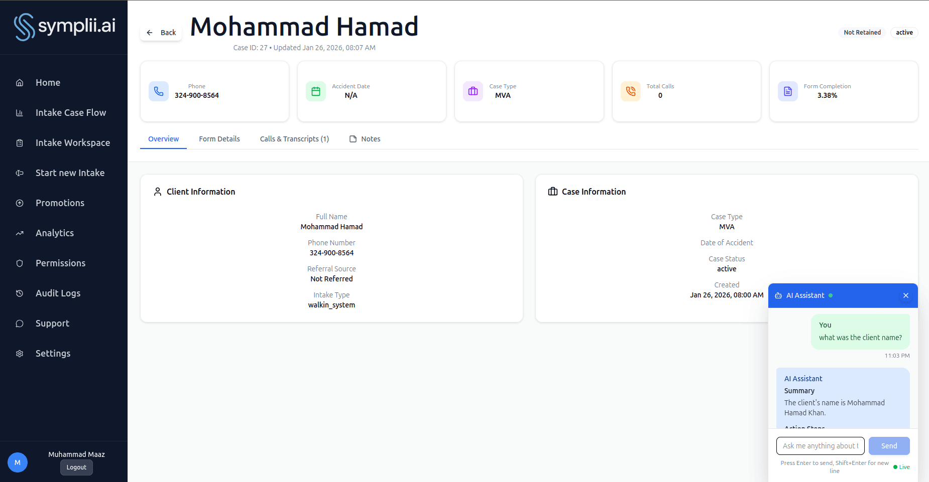Image resolution: width=929 pixels, height=482 pixels.
Task: Click the phone icon on the Phone card
Action: [159, 91]
